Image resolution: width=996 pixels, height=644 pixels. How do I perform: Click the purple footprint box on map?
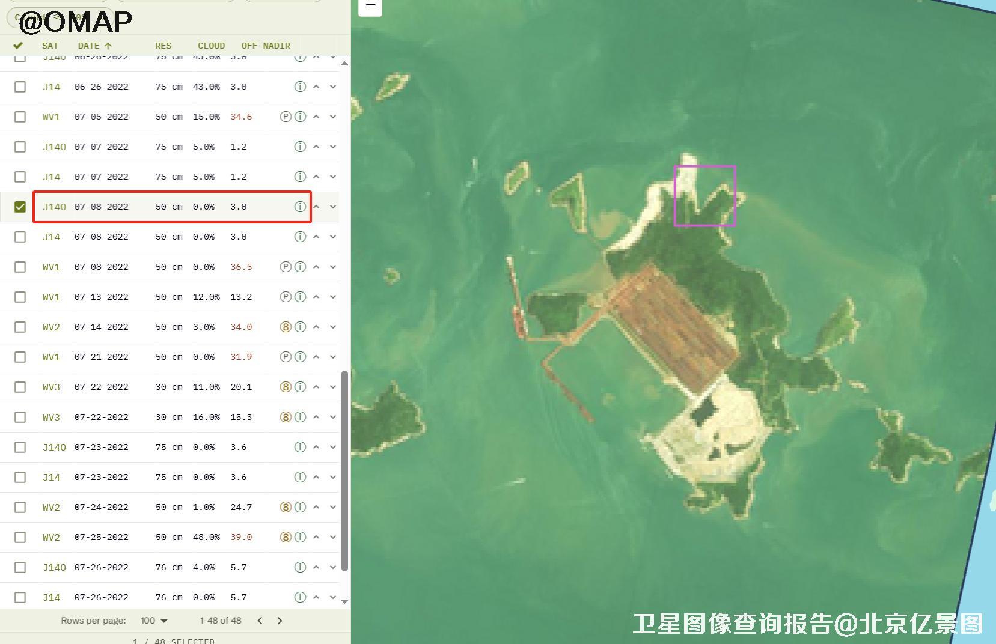tap(704, 196)
